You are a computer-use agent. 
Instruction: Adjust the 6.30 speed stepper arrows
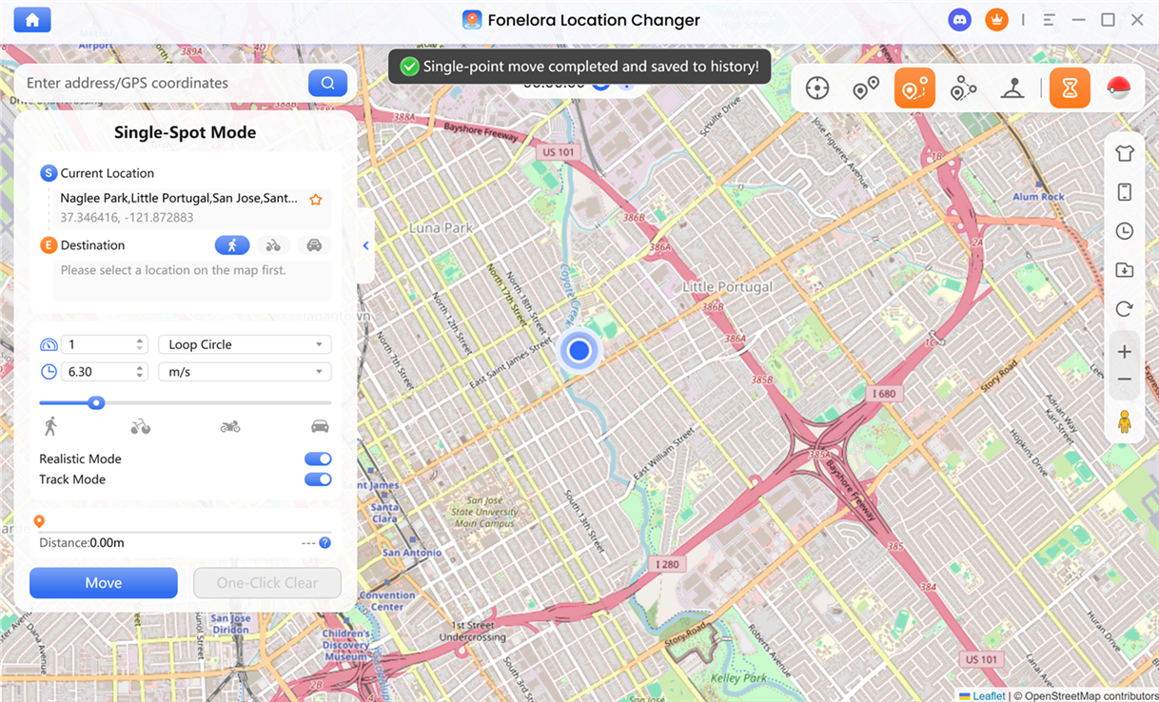point(140,372)
